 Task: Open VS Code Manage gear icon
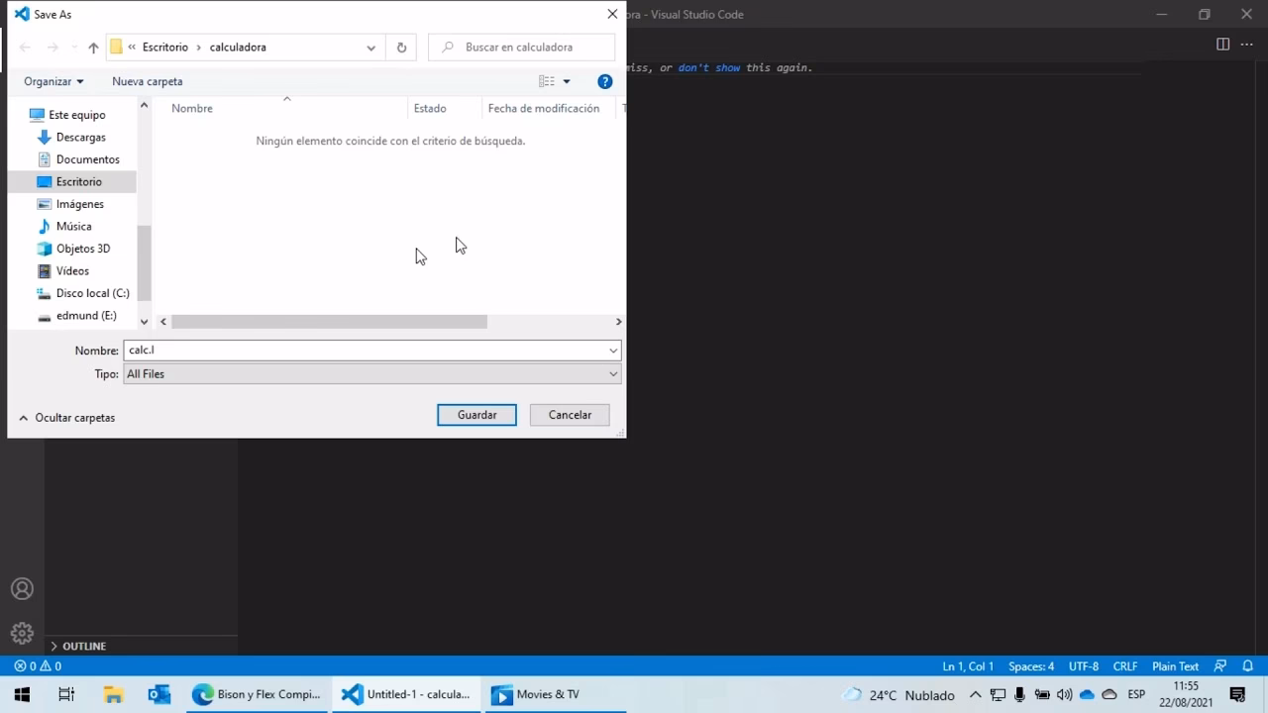pyautogui.click(x=22, y=633)
